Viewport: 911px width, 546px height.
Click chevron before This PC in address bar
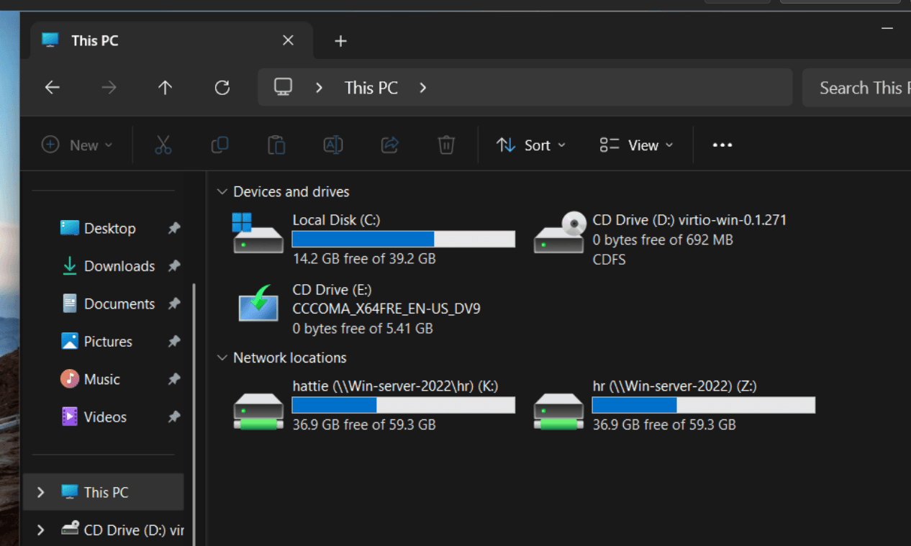tap(319, 88)
